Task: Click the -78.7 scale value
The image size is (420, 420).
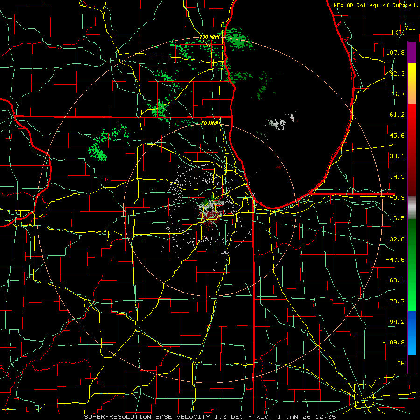Action: [x=395, y=301]
